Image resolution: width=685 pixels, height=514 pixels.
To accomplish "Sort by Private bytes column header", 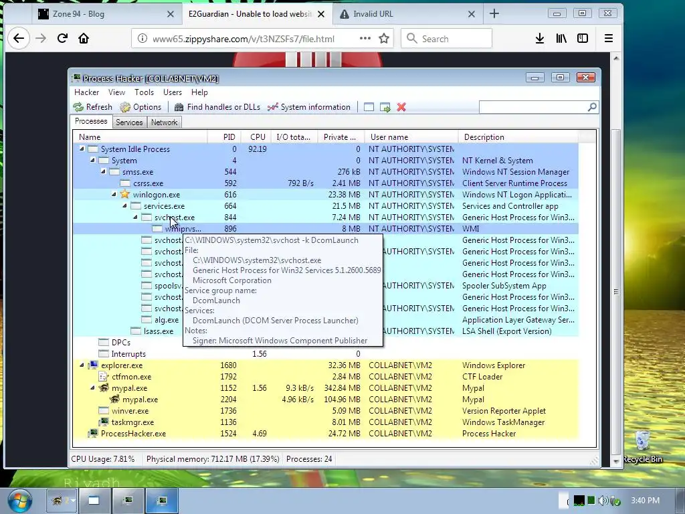I will [340, 137].
